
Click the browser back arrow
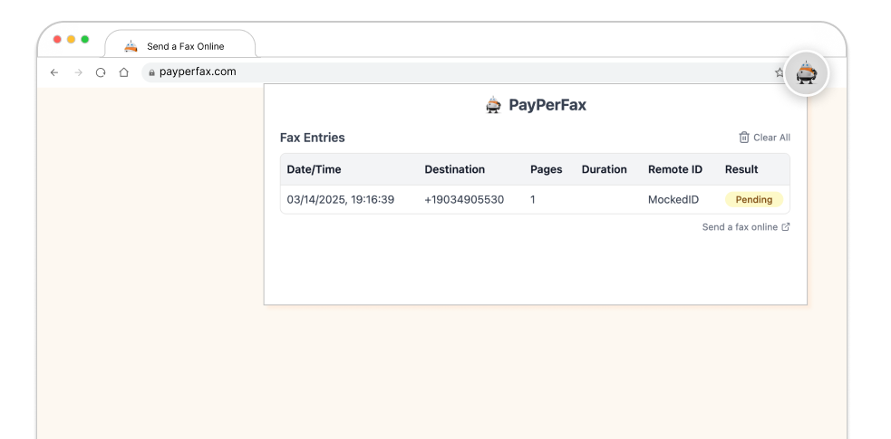[54, 72]
